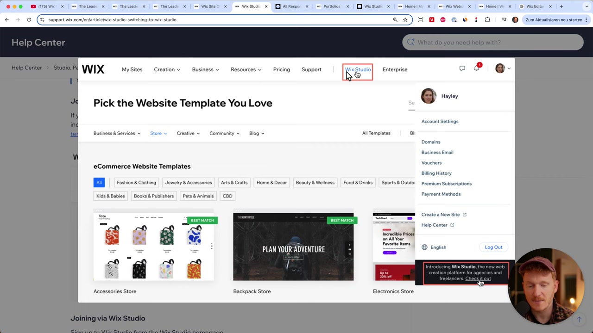
Task: Click the screenshot capture extension icon
Action: pyautogui.click(x=421, y=20)
